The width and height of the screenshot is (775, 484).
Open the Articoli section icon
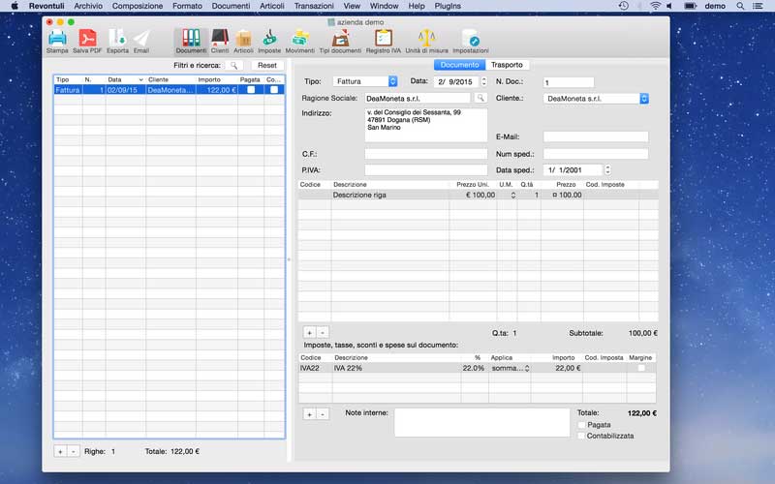coord(243,38)
